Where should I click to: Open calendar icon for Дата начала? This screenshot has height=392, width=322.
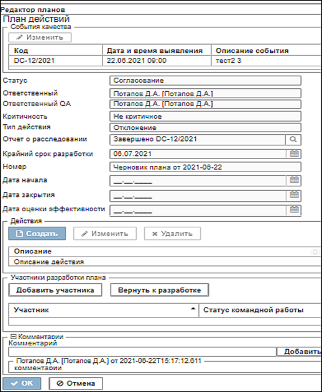(294, 180)
